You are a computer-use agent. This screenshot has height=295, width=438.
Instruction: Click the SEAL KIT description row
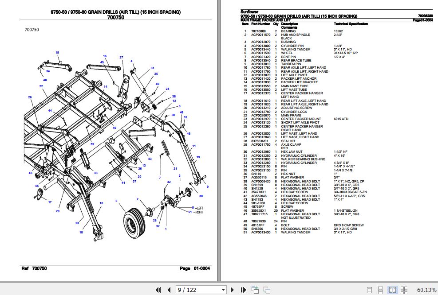point(288,141)
